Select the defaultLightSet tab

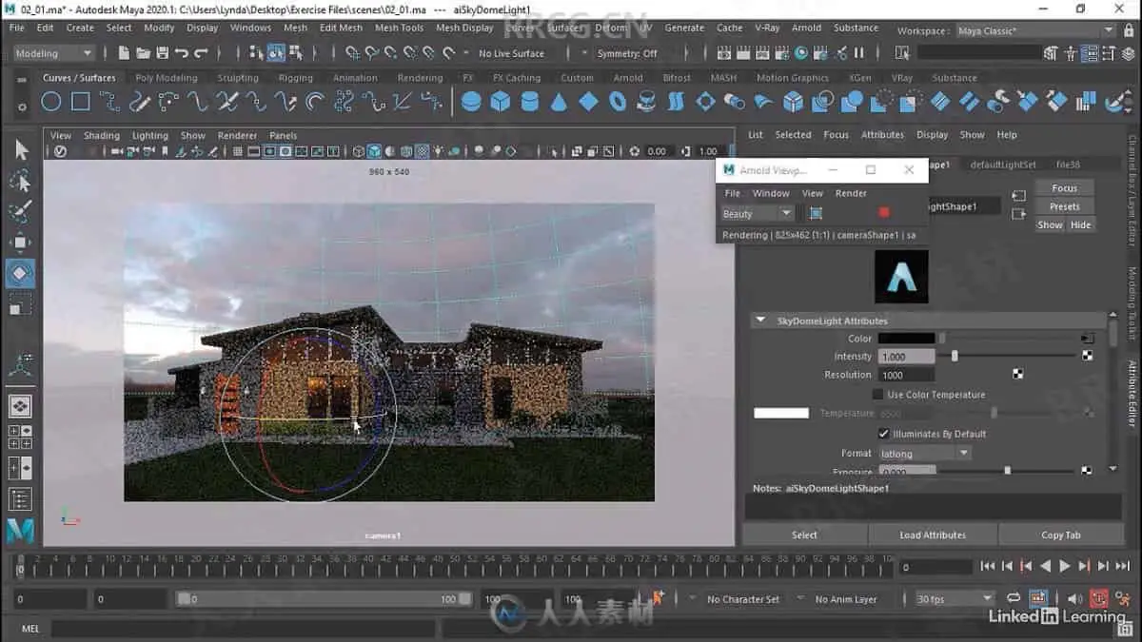click(x=1003, y=165)
